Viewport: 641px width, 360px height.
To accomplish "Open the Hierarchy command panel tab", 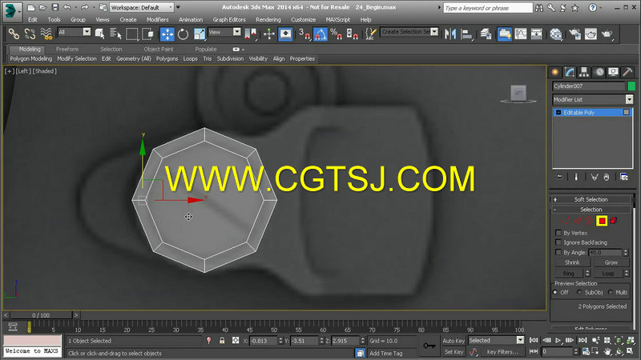I will pyautogui.click(x=584, y=72).
